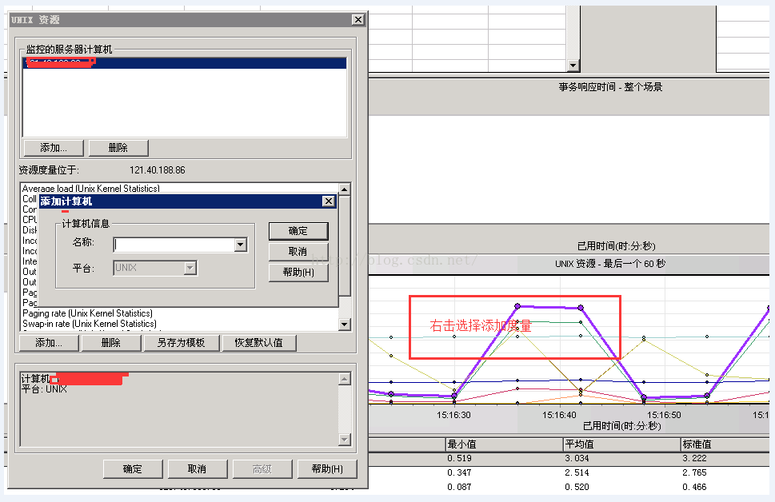The width and height of the screenshot is (775, 502).
Task: Click the measurements list down scroll arrow
Action: click(345, 324)
